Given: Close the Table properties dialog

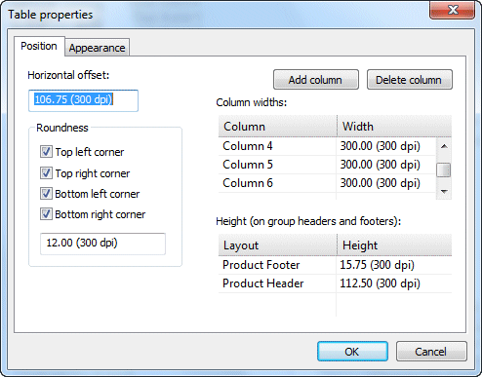Looking at the screenshot, I should point(453,10).
